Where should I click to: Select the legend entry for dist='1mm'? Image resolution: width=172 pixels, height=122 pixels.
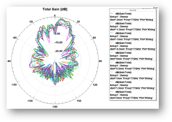coord(133,75)
